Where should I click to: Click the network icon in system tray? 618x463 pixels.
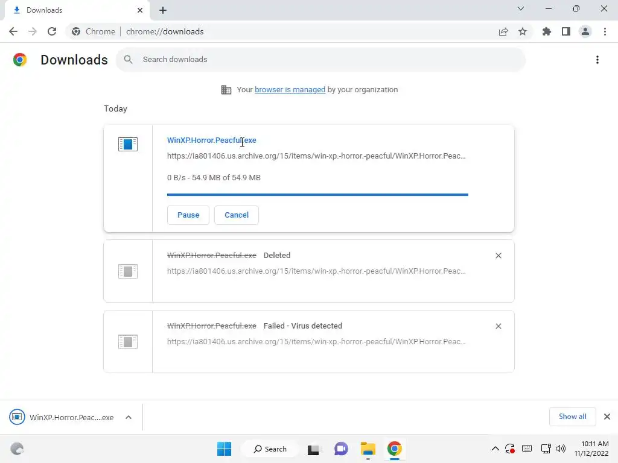point(546,449)
